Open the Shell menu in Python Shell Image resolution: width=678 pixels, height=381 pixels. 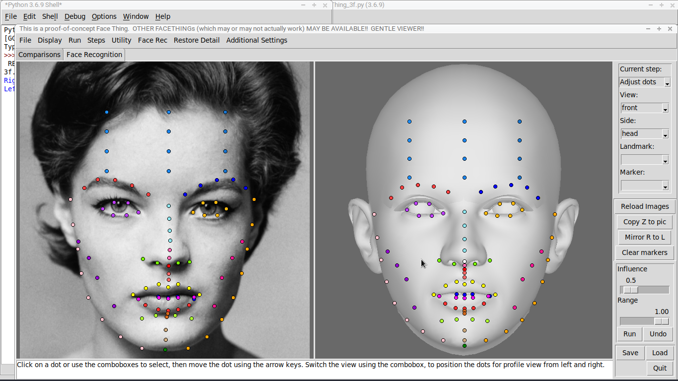click(50, 16)
